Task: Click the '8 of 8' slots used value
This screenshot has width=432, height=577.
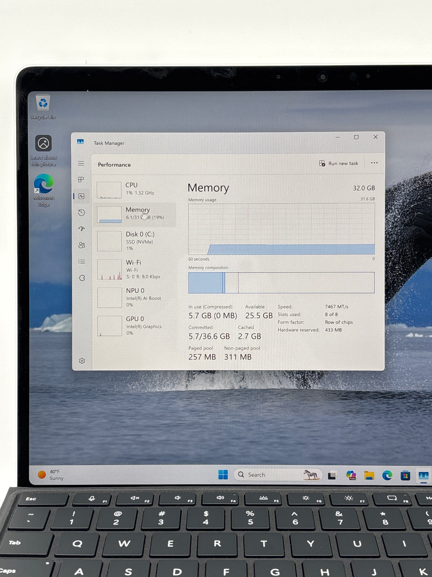Action: (x=331, y=314)
